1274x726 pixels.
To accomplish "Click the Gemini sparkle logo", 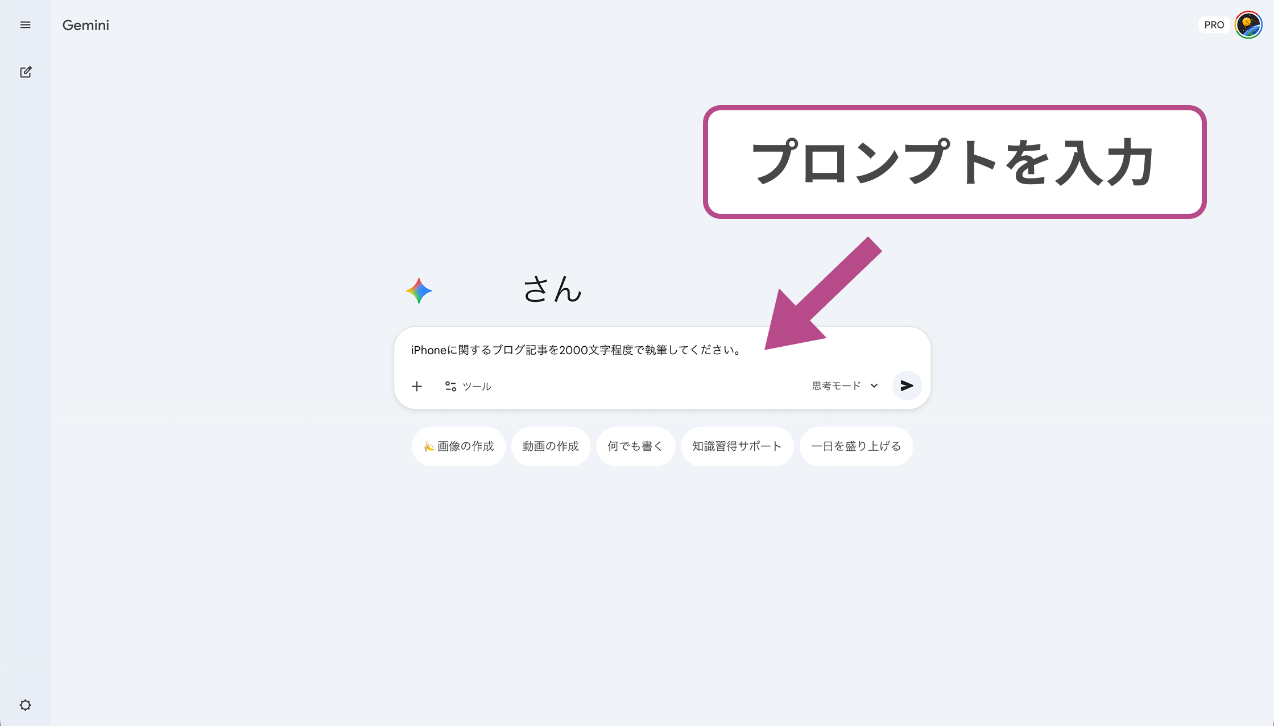I will (419, 291).
